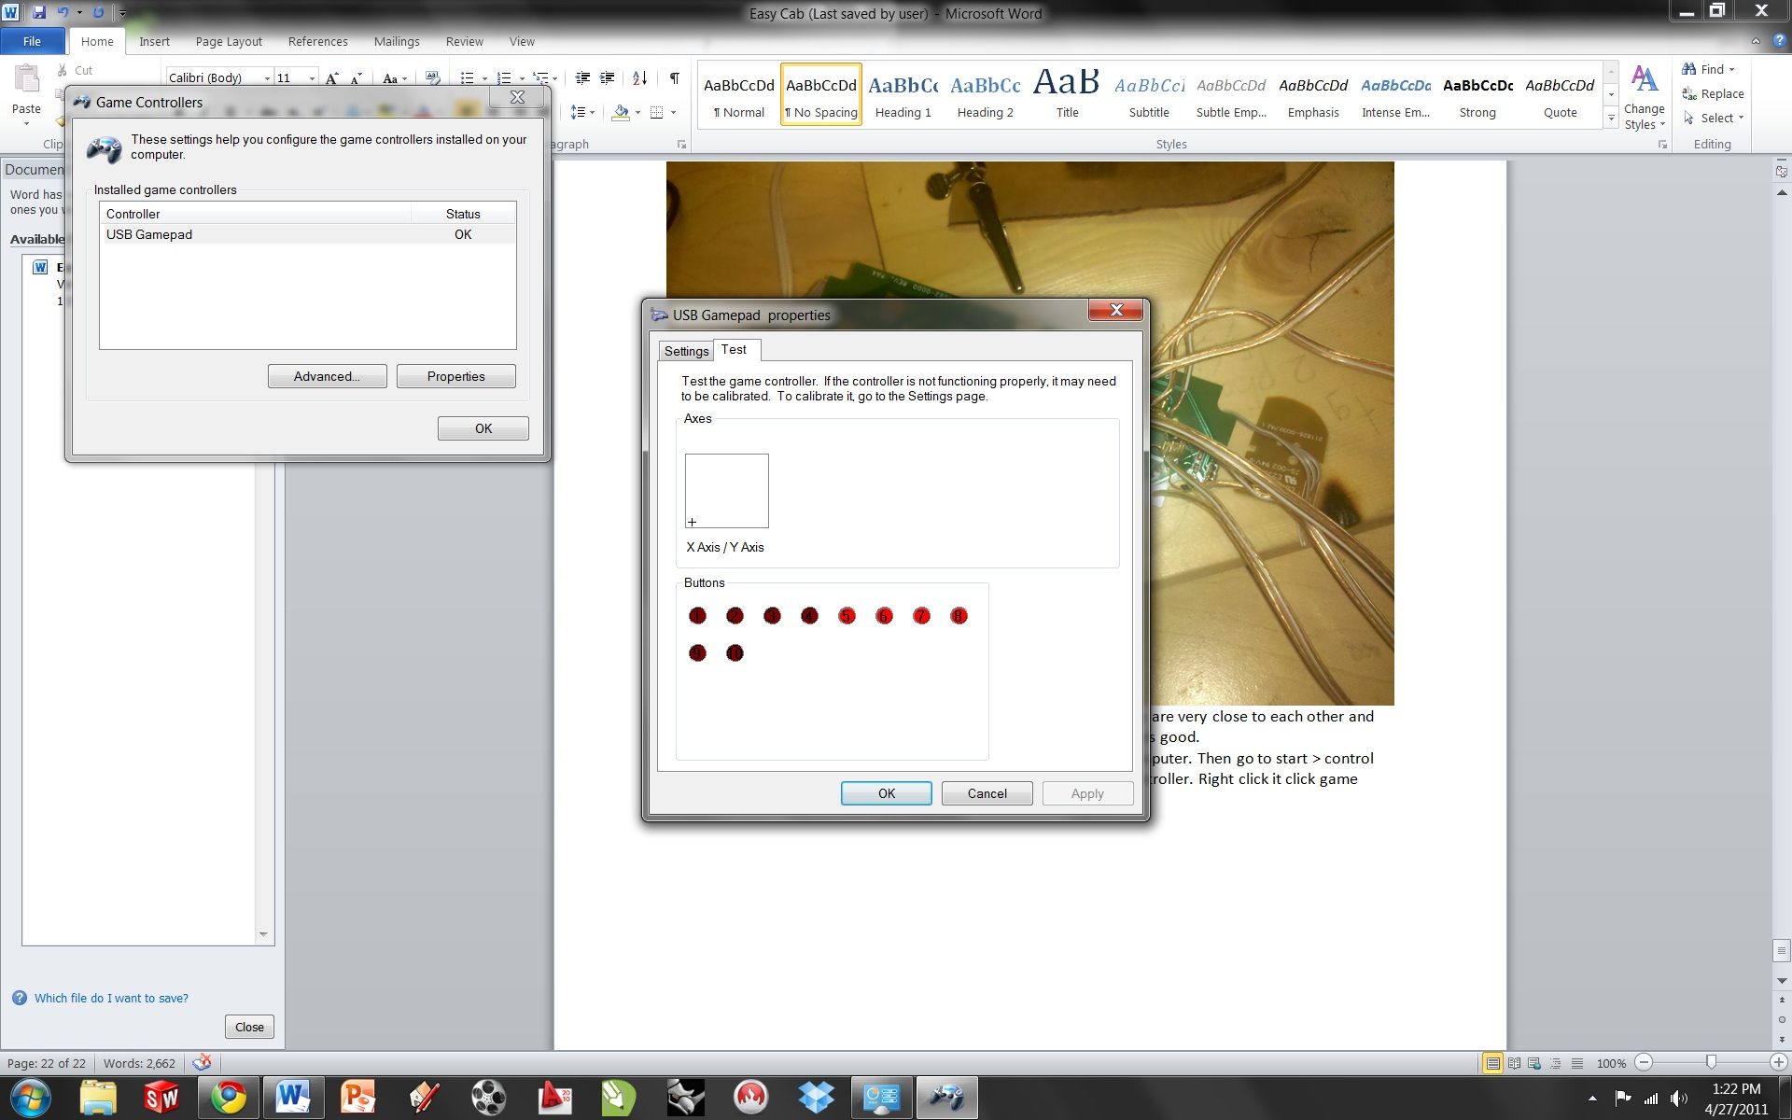Click the Properties button
The width and height of the screenshot is (1792, 1120).
tap(455, 376)
